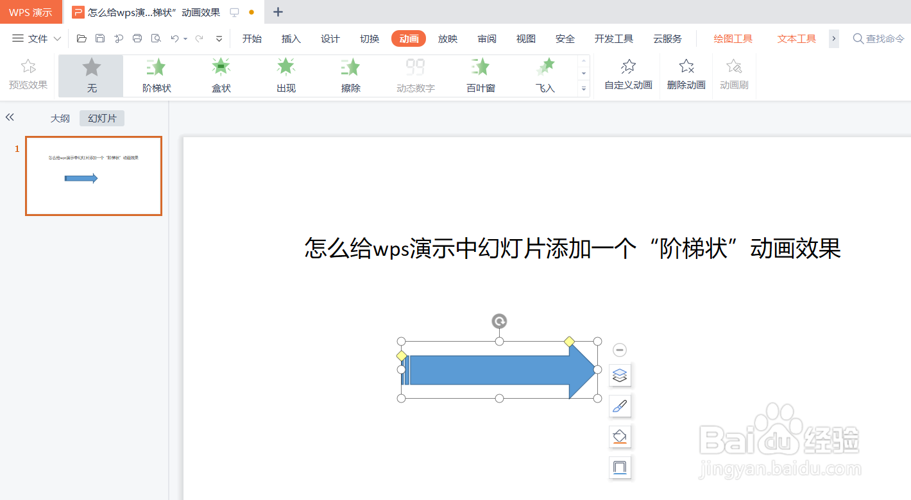Expand the full animation effects gallery
This screenshot has height=500, width=911.
584,89
